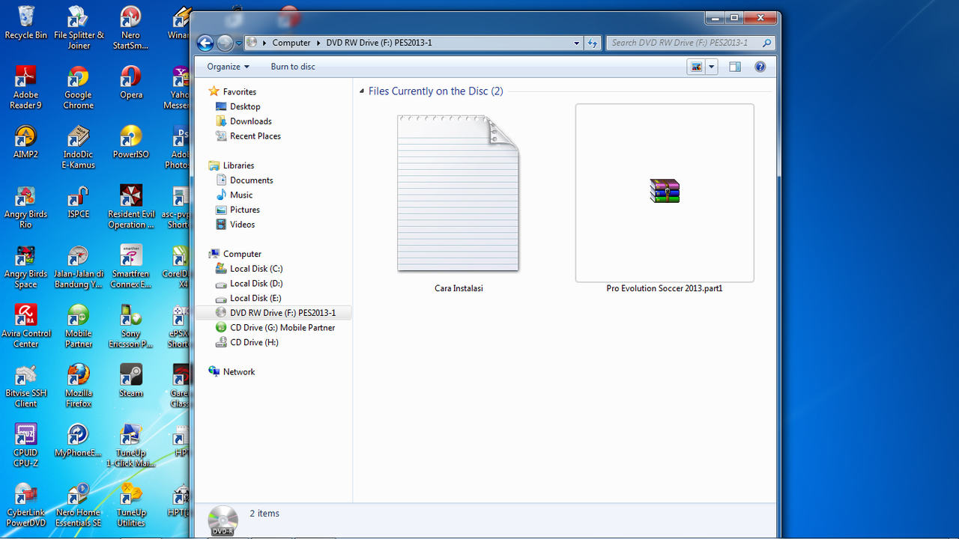Screen dimensions: 959x539
Task: Open AIMP2 desktop shortcut
Action: pyautogui.click(x=25, y=142)
